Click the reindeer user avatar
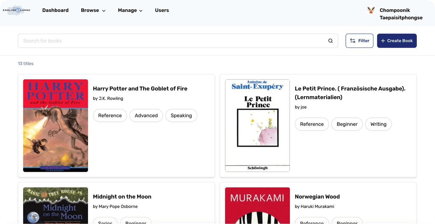The width and height of the screenshot is (435, 224). (x=371, y=11)
